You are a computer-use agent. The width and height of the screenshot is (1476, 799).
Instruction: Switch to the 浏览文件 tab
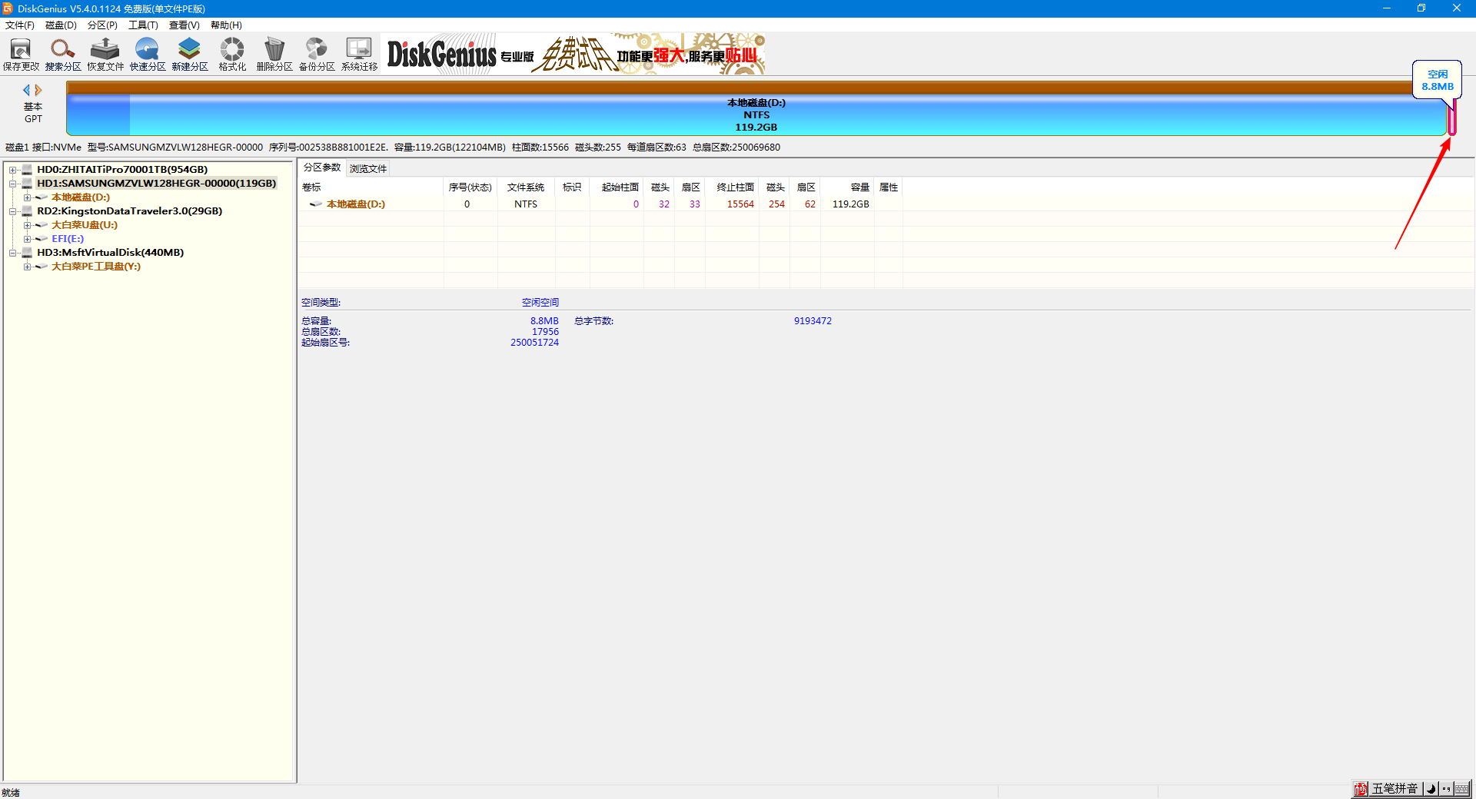click(x=367, y=168)
